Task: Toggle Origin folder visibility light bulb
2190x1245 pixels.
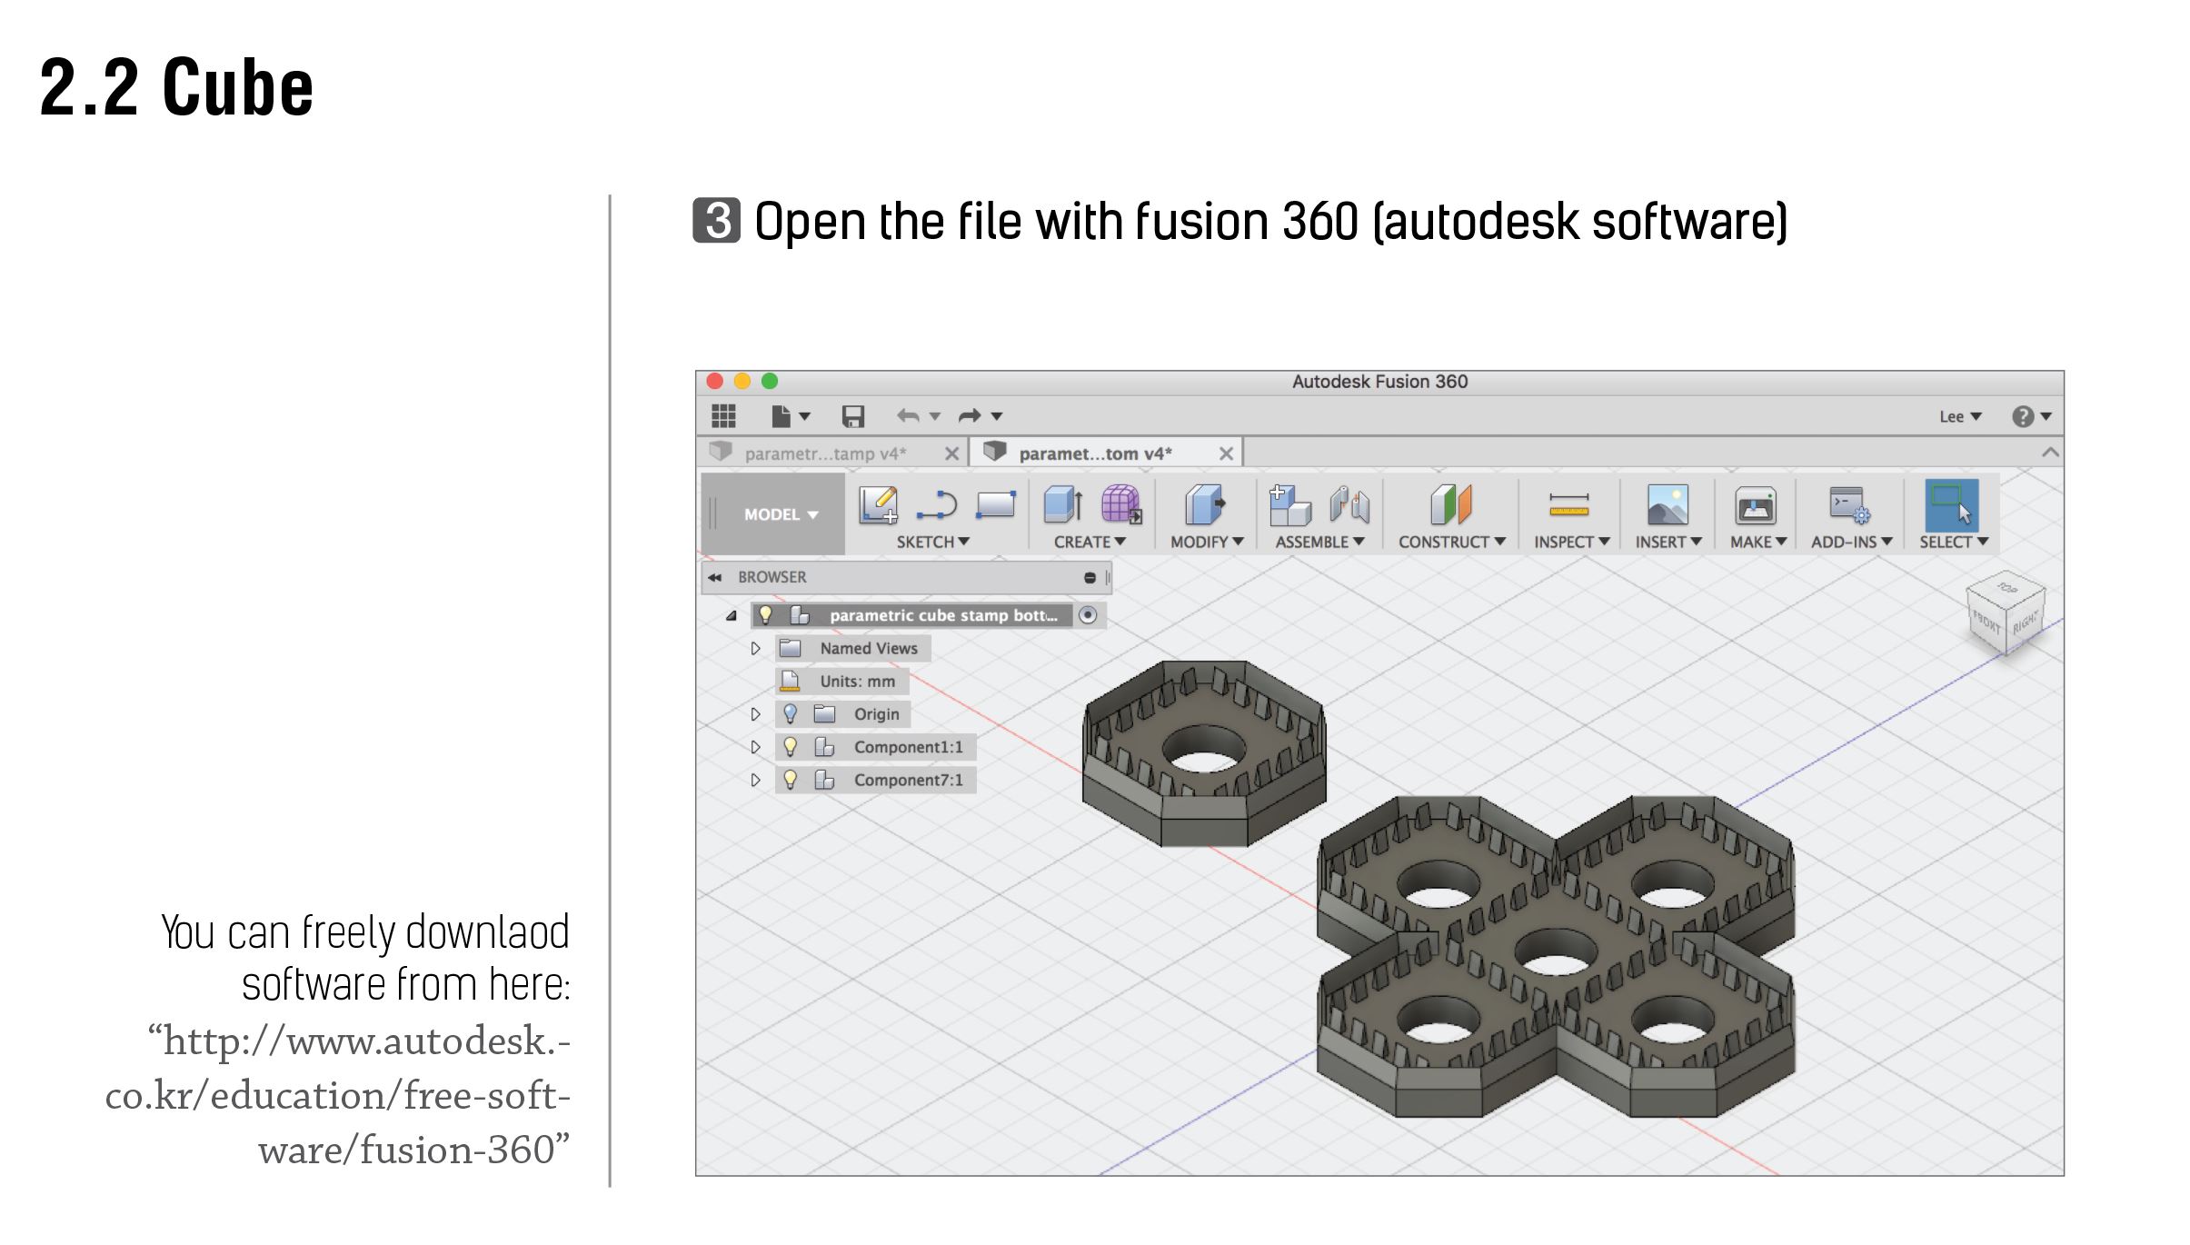Action: pos(790,714)
